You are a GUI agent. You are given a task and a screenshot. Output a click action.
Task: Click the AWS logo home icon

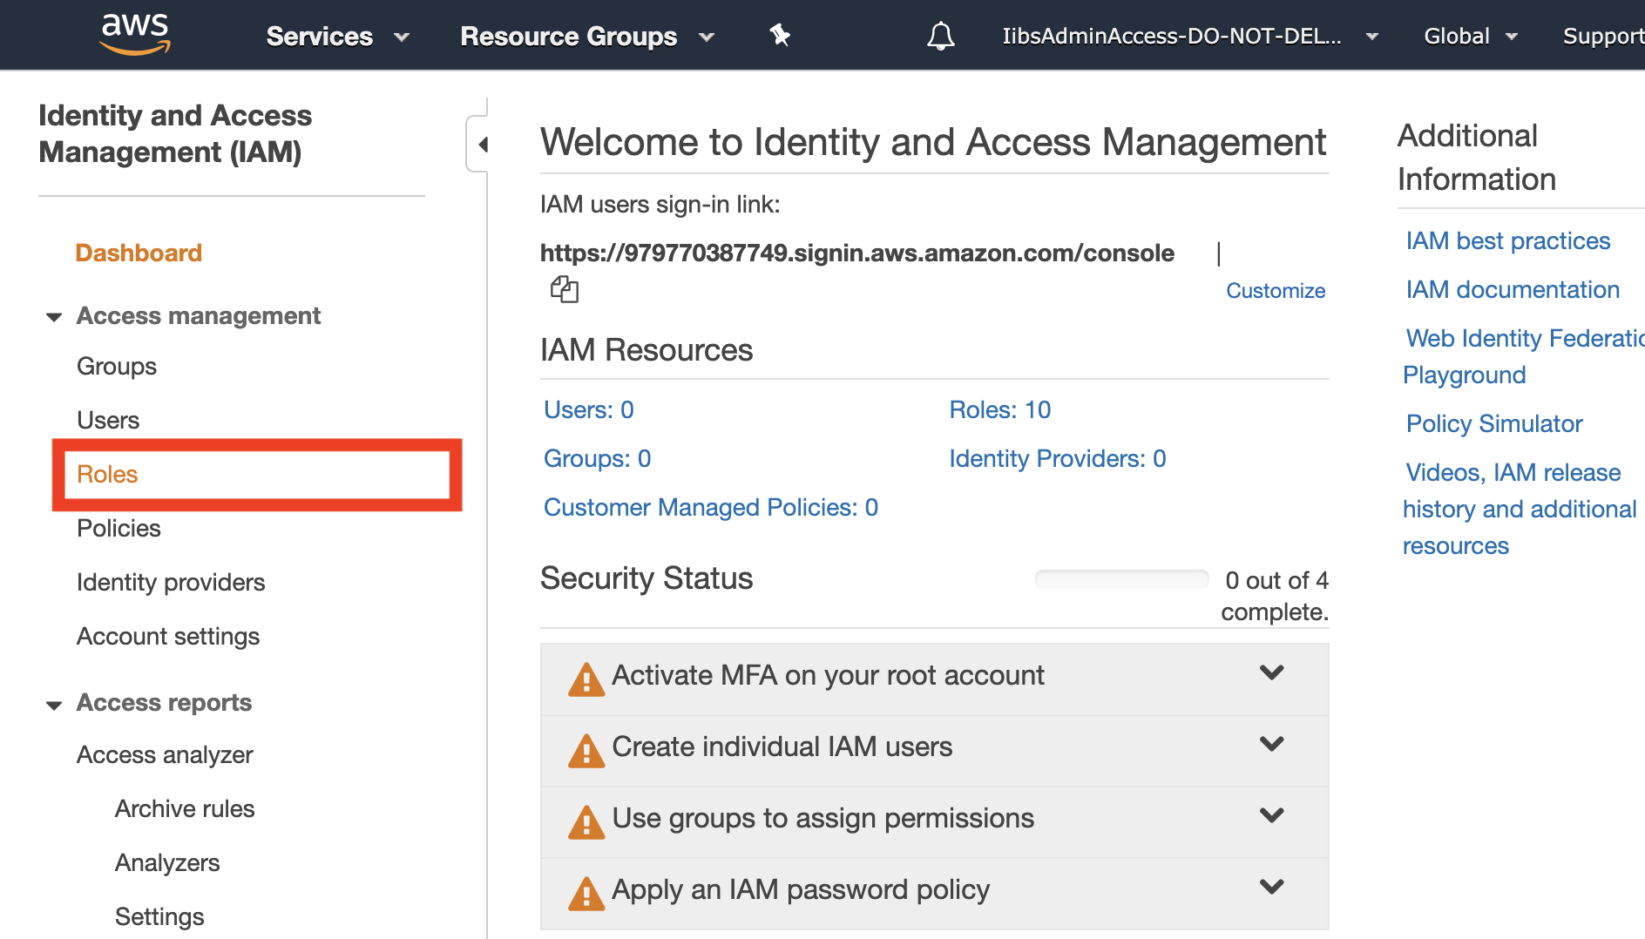pyautogui.click(x=135, y=35)
